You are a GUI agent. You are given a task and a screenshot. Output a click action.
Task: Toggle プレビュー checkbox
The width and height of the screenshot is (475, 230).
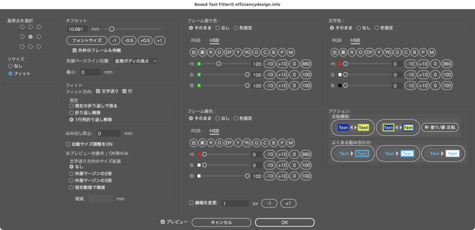coord(174,222)
